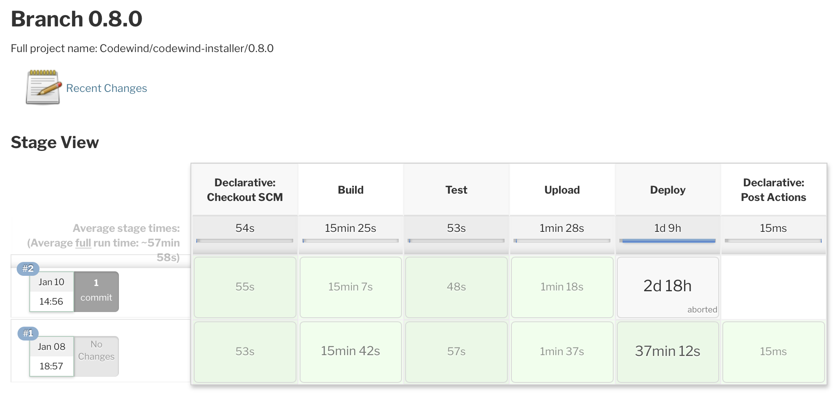
Task: Open the build #1 badge
Action: point(27,333)
